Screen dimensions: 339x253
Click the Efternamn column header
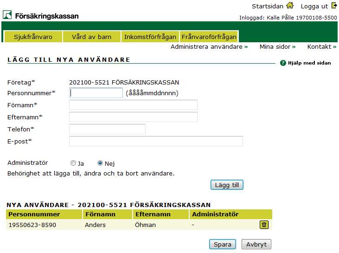pos(161,214)
